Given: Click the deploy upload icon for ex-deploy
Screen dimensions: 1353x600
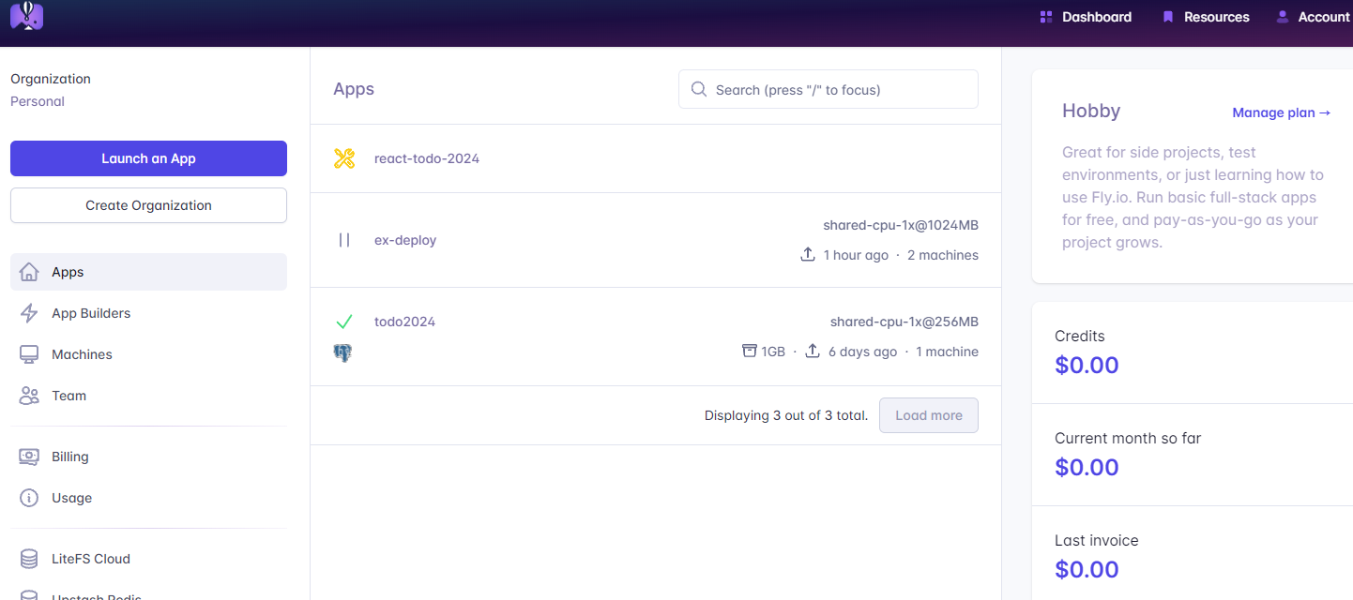Looking at the screenshot, I should [x=807, y=255].
